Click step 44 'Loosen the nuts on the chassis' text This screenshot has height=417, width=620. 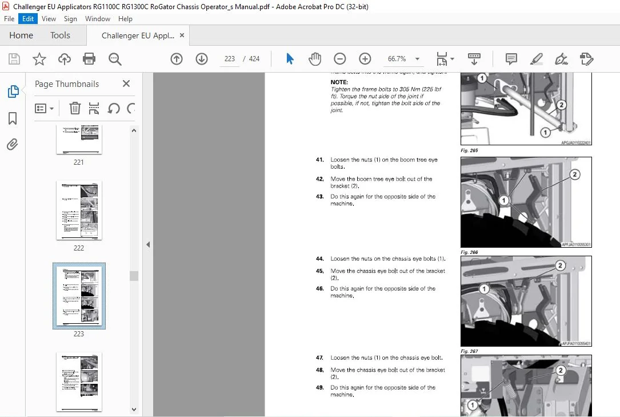tap(388, 259)
